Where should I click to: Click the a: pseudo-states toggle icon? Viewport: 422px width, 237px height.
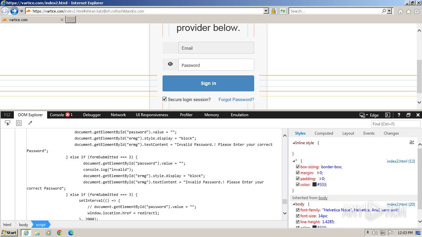[x=411, y=143]
